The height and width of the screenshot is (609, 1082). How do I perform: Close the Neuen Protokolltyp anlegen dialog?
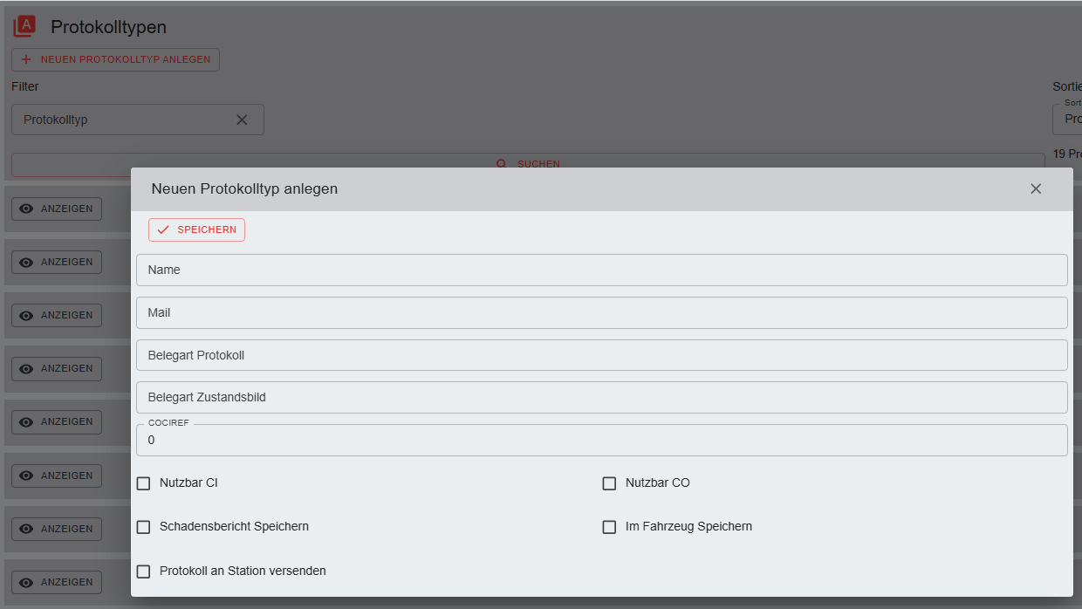coord(1036,188)
